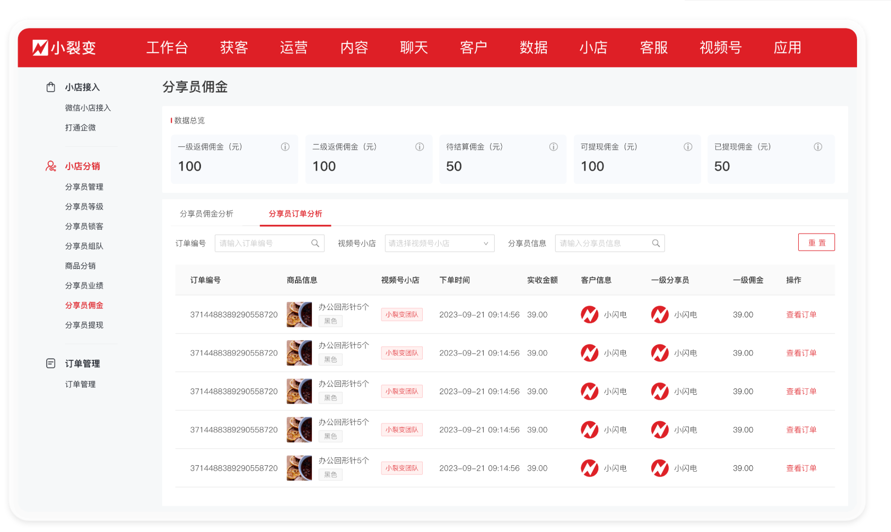Click the 重置 button
Viewport: 891px width, 532px height.
coord(817,242)
